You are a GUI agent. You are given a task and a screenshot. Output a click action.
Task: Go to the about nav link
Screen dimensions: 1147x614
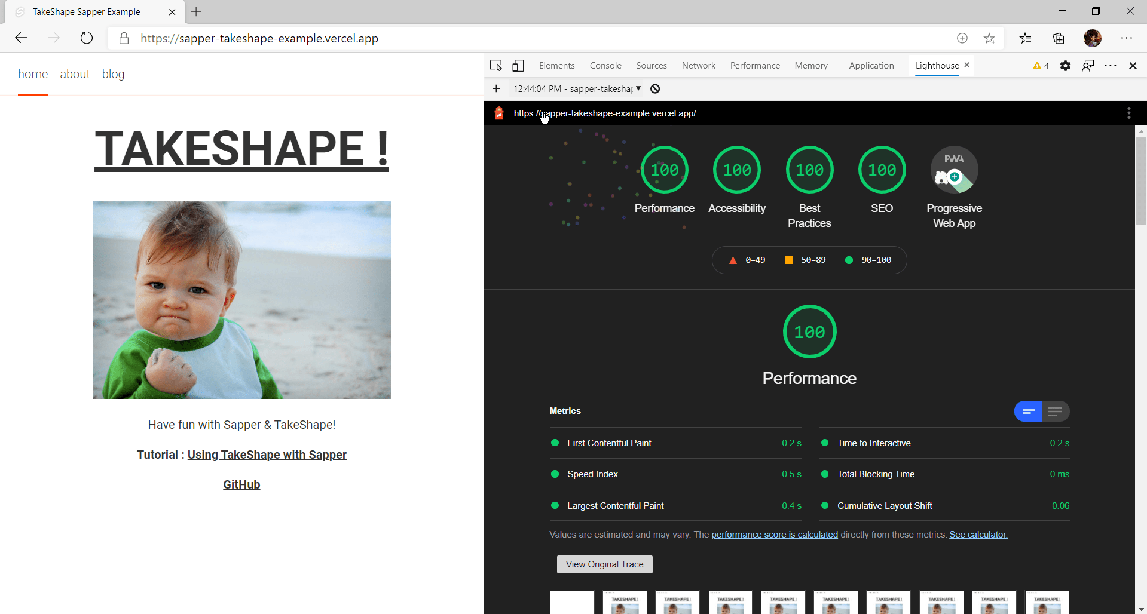pyautogui.click(x=75, y=74)
